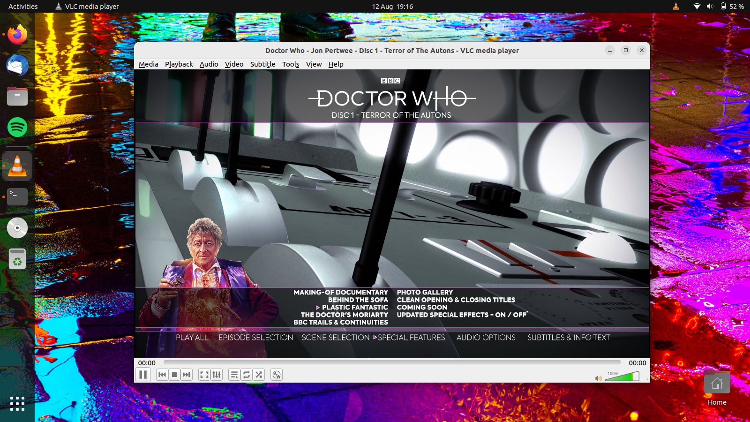Open the Home desktop folder

(717, 388)
